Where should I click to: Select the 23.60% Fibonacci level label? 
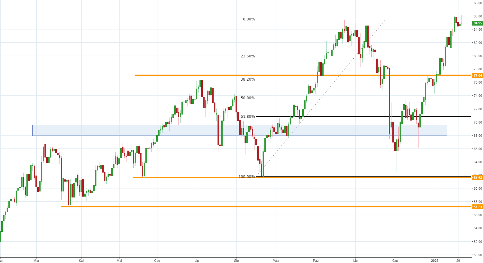click(248, 56)
